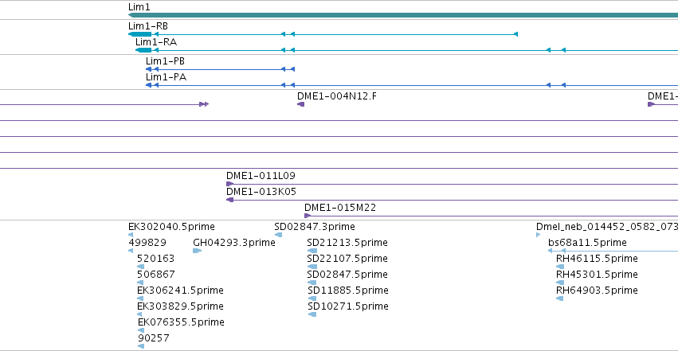The width and height of the screenshot is (678, 351).
Task: Select the 499829 feature label
Action: 147,243
